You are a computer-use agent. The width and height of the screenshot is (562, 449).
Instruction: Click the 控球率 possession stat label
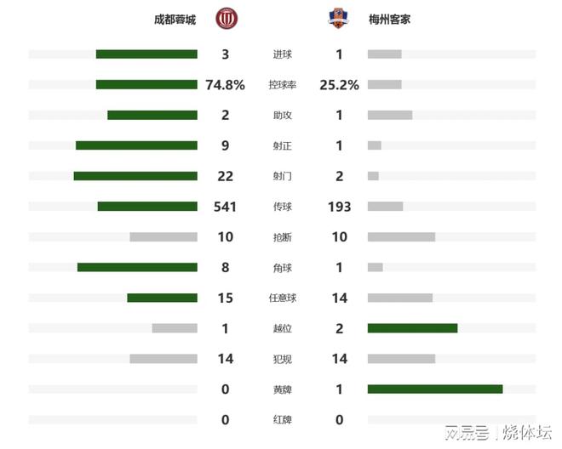(x=282, y=85)
